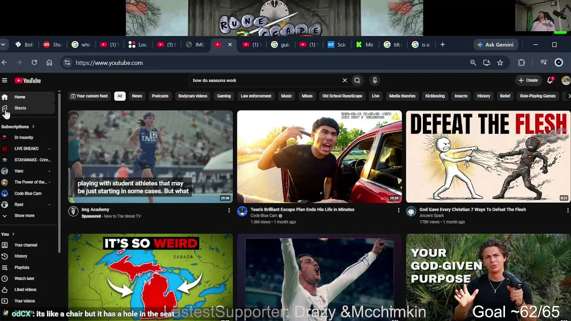Screen dimensions: 571x321
Task: Play the Defeat the Flesh thumbnail
Action: point(488,156)
